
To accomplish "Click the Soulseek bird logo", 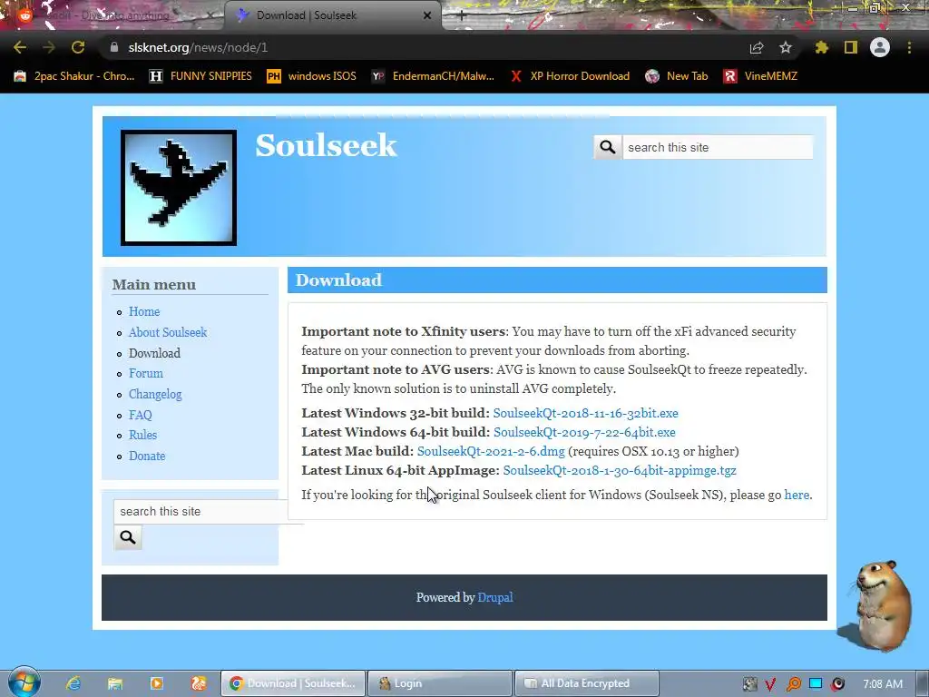I will (179, 187).
